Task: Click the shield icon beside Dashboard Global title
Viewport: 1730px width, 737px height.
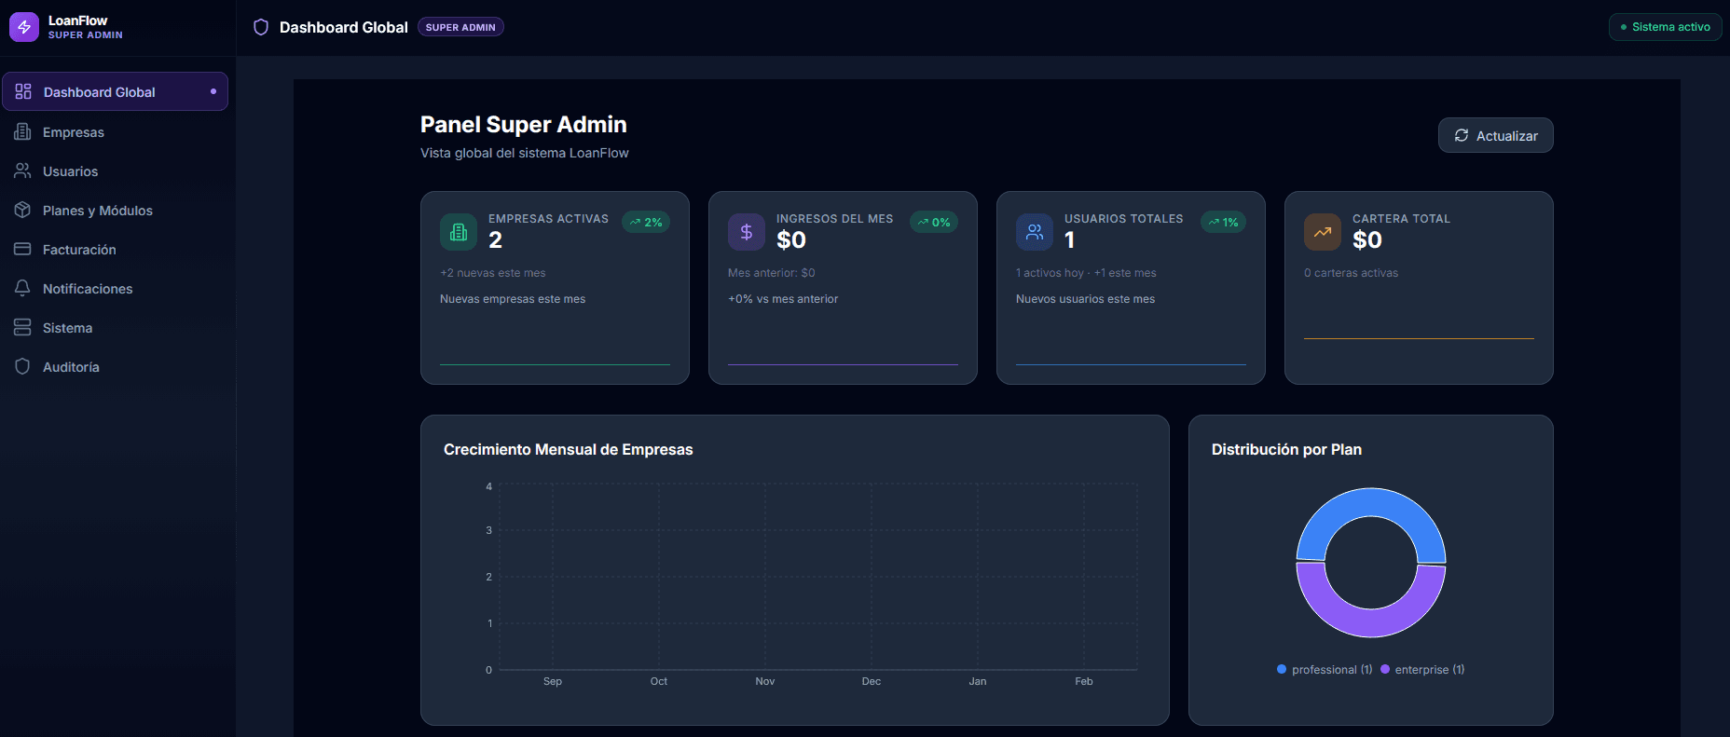Action: [261, 27]
